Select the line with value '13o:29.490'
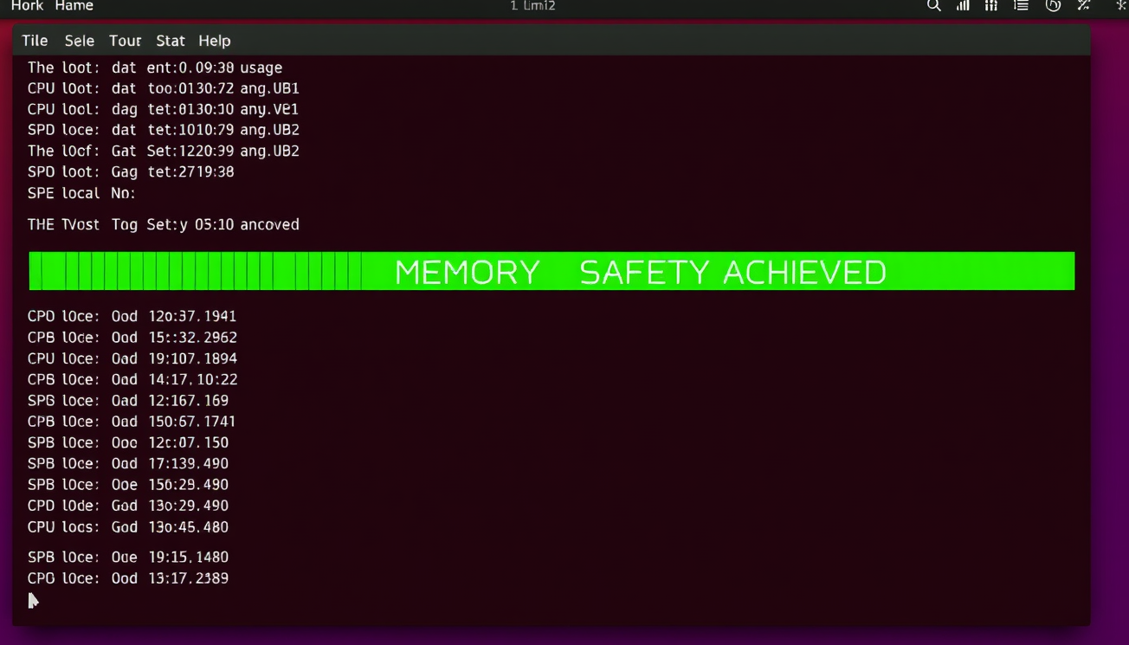This screenshot has height=645, width=1129. pyautogui.click(x=128, y=505)
